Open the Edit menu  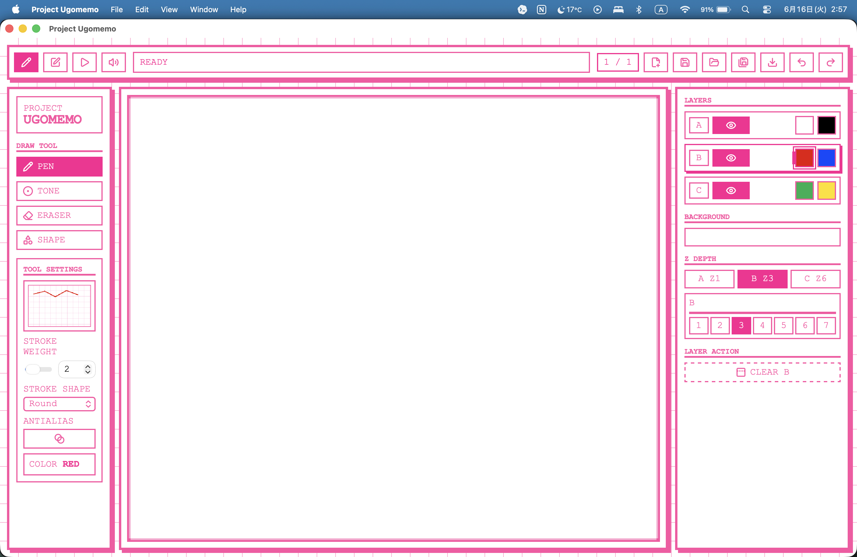click(x=142, y=10)
